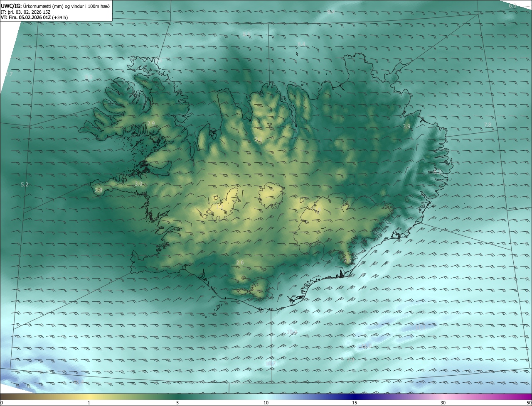Click the forecast offset "(+34 h)"
The height and width of the screenshot is (406, 532).
coord(60,17)
